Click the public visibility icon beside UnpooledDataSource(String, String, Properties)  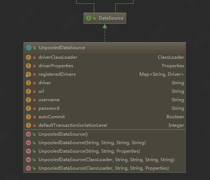tap(34, 151)
